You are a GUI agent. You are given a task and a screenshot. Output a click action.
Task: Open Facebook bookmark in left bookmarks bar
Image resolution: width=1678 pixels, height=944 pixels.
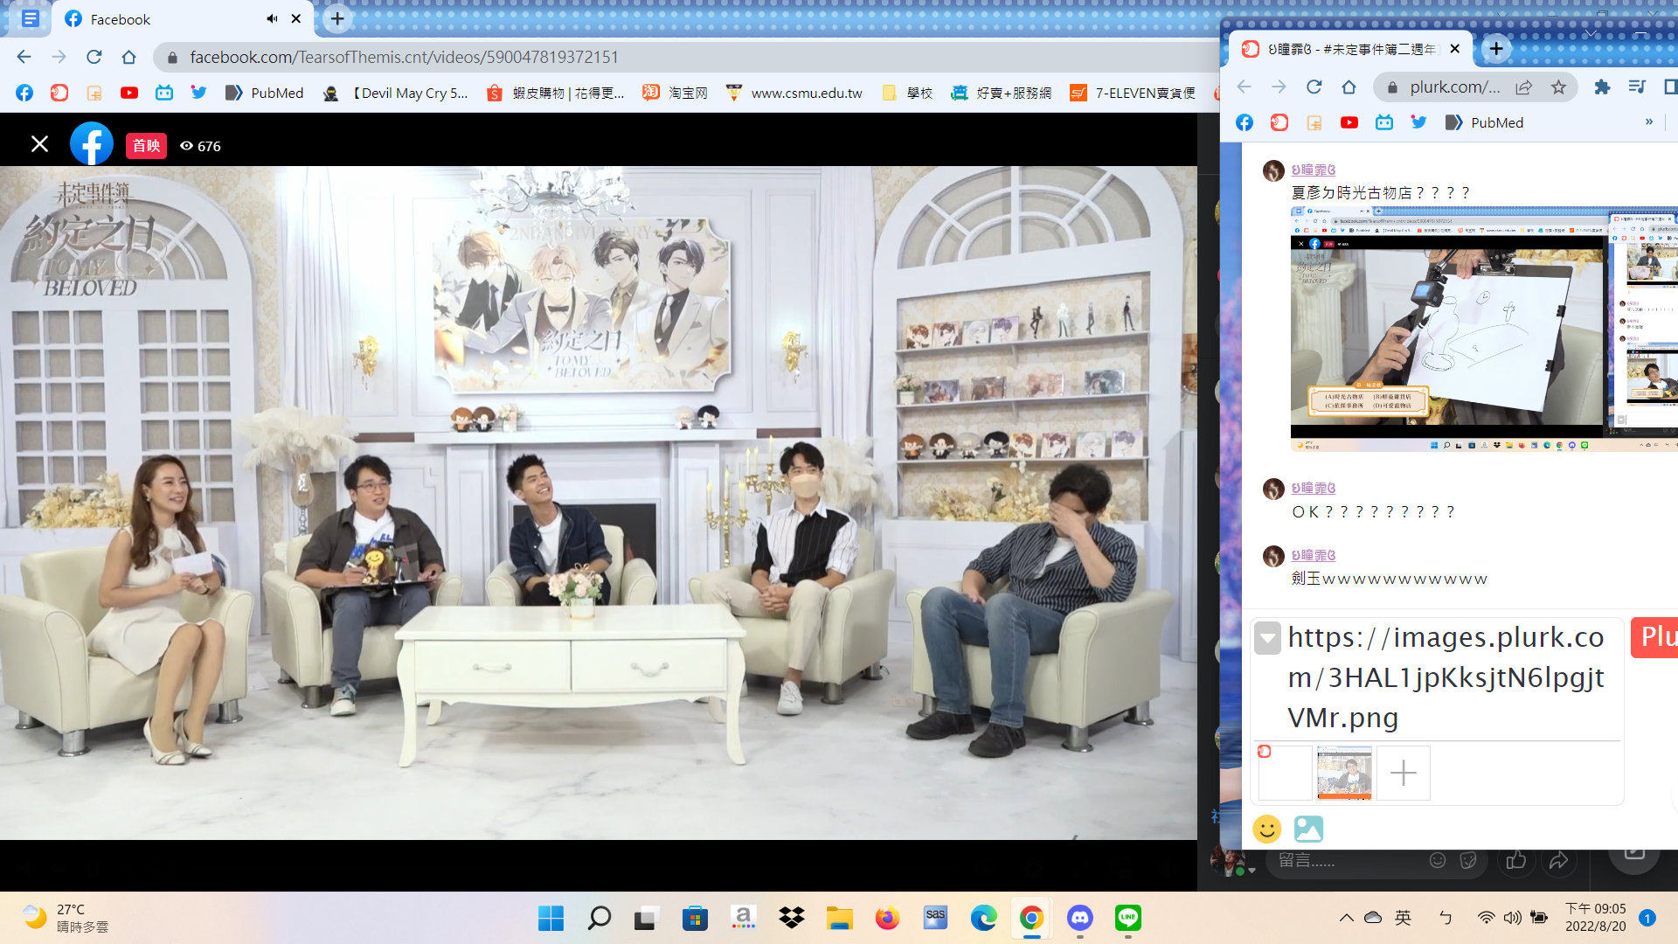point(24,93)
